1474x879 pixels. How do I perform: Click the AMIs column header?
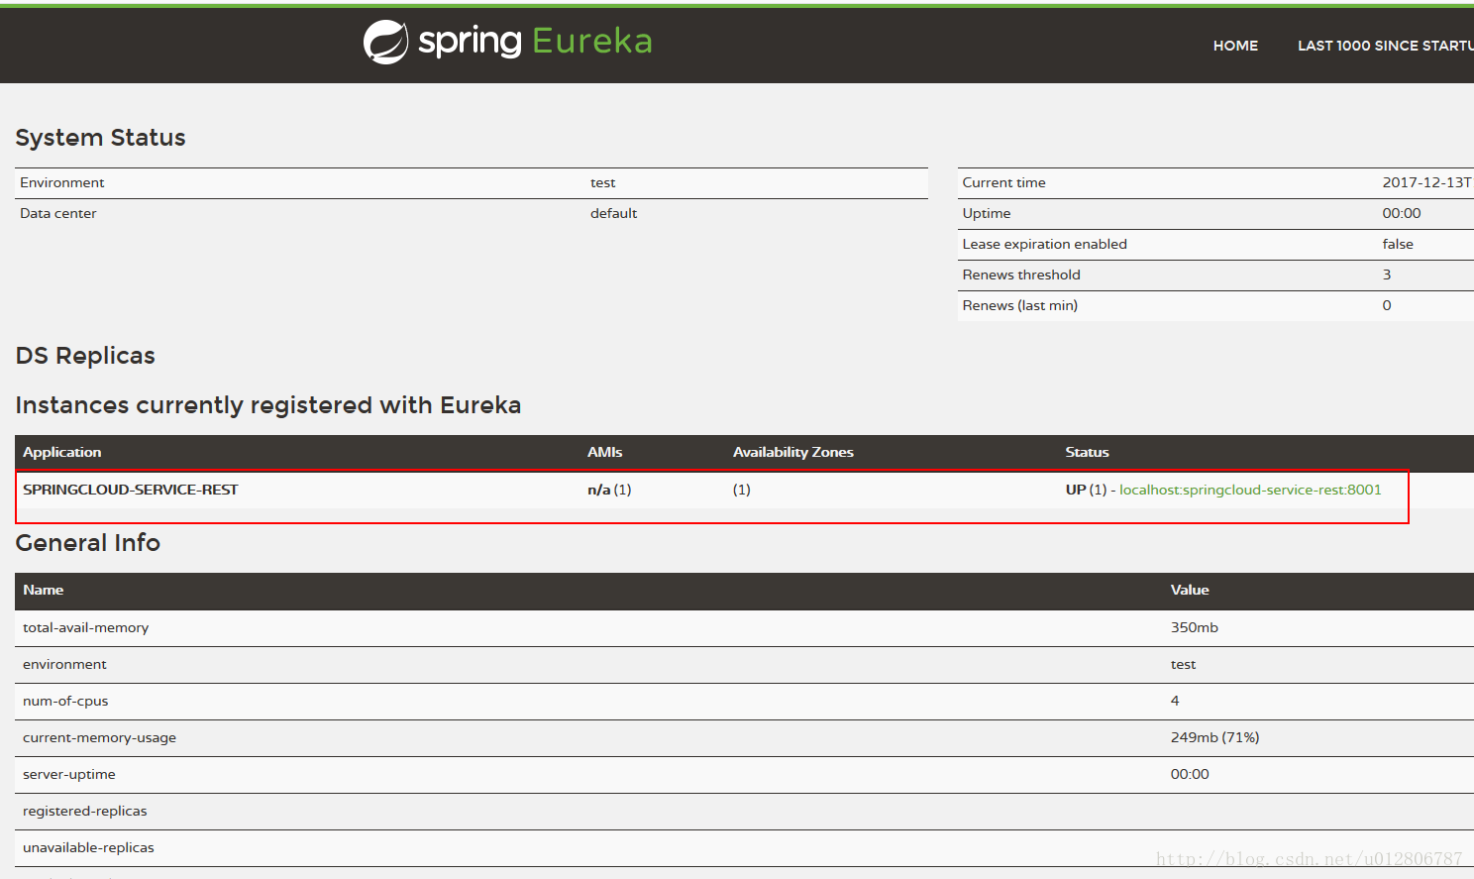click(x=605, y=452)
